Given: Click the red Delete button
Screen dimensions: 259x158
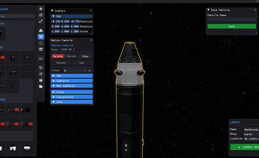Looking at the screenshot, I should (58, 56).
